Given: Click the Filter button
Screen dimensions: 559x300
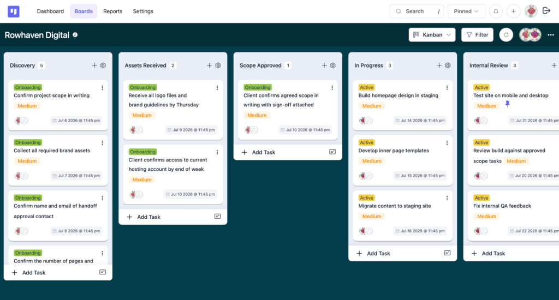Looking at the screenshot, I should [x=477, y=35].
